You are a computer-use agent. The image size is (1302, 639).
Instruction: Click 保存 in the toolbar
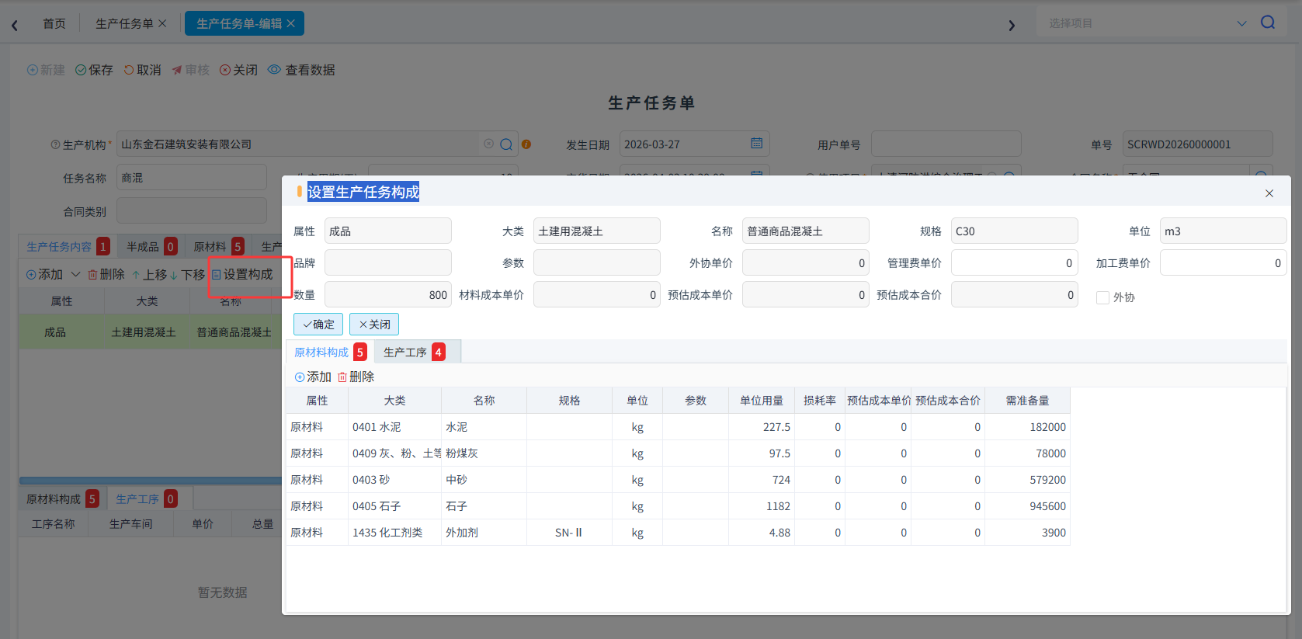(94, 70)
